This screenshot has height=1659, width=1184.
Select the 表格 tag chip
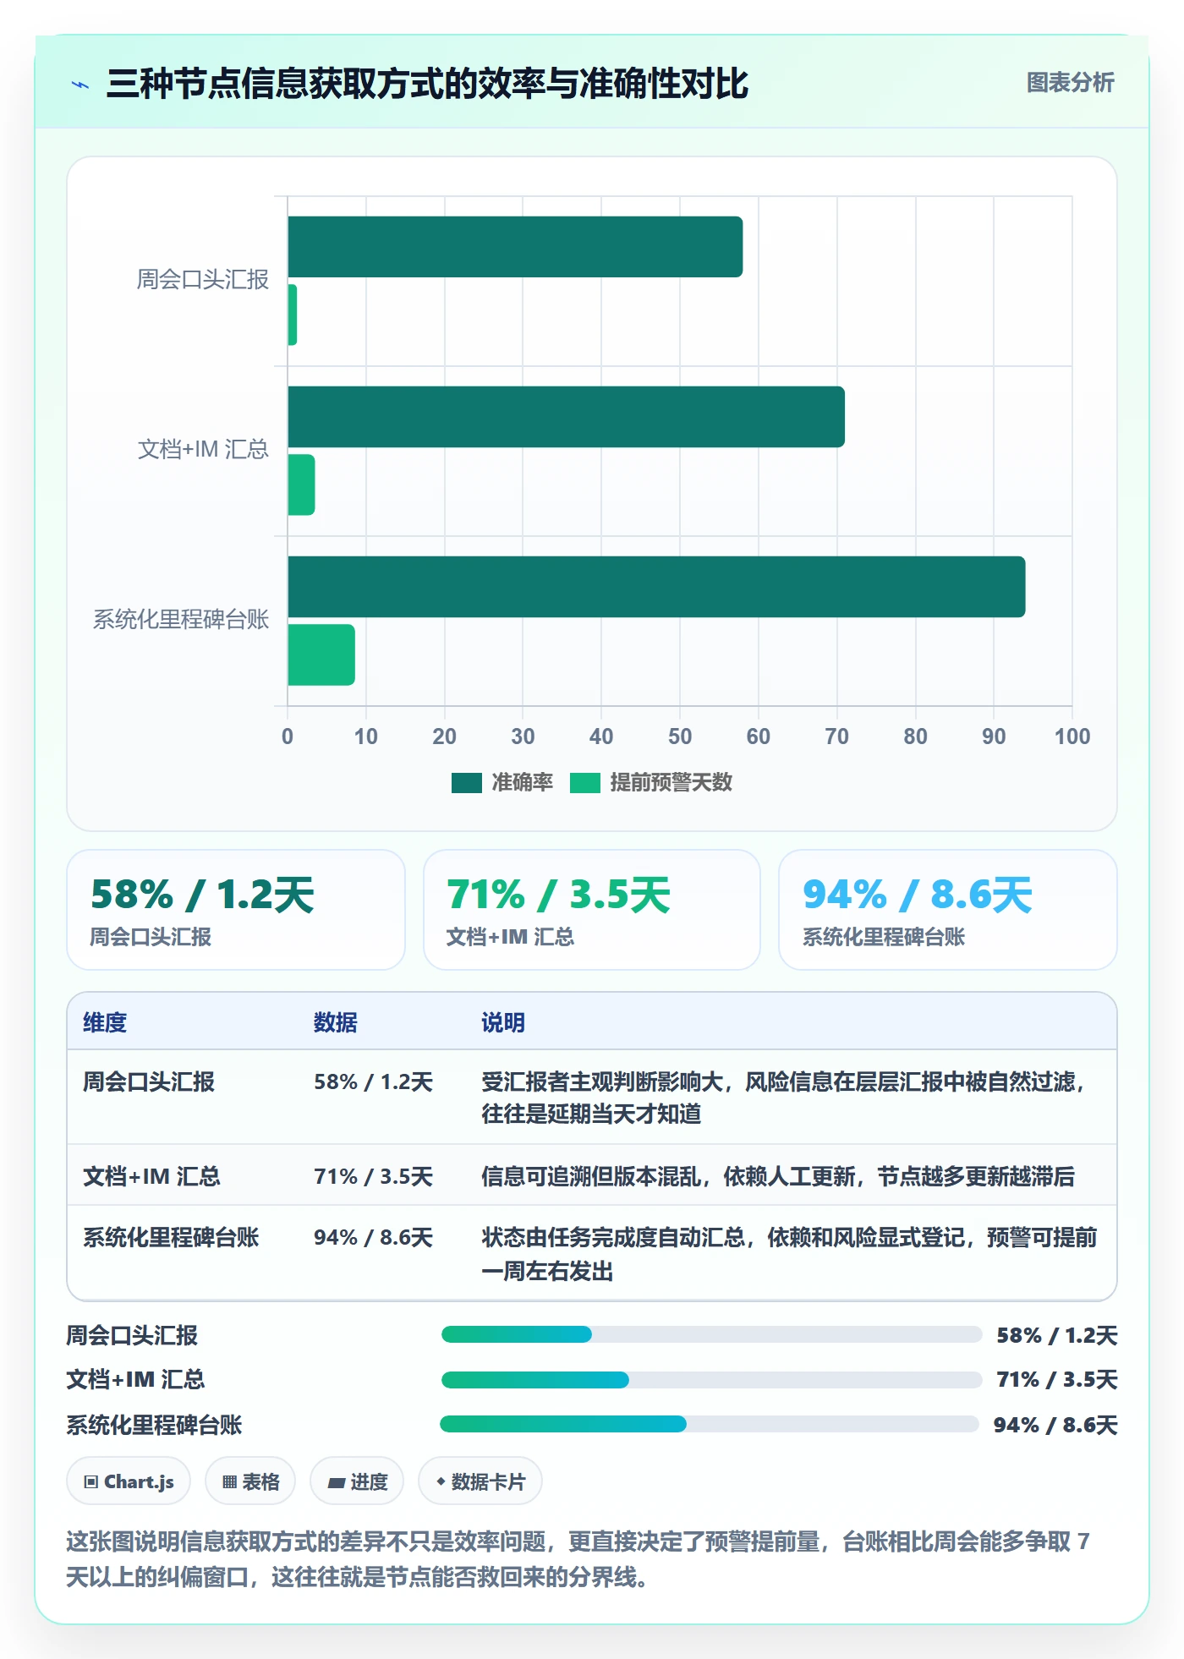pyautogui.click(x=250, y=1481)
